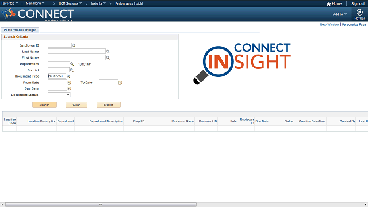
Task: Open Employee ID lookup magnifier
Action: tap(74, 45)
